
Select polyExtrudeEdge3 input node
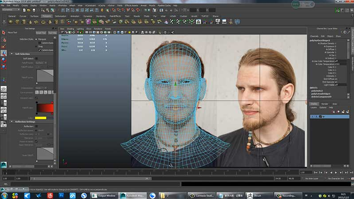click(321, 94)
